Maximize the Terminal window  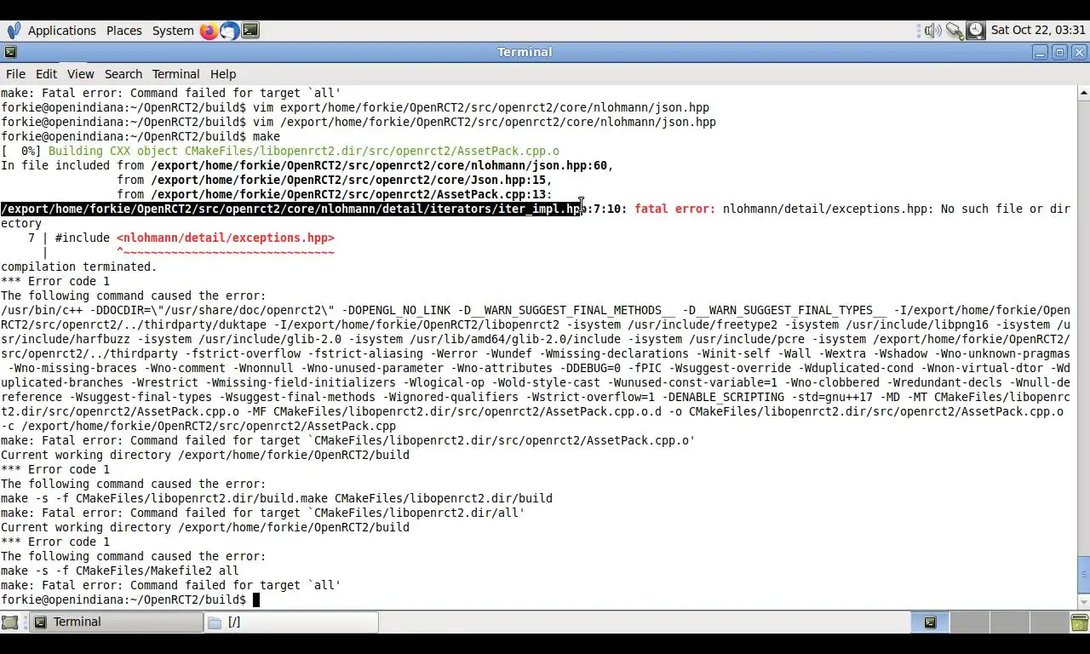1060,52
